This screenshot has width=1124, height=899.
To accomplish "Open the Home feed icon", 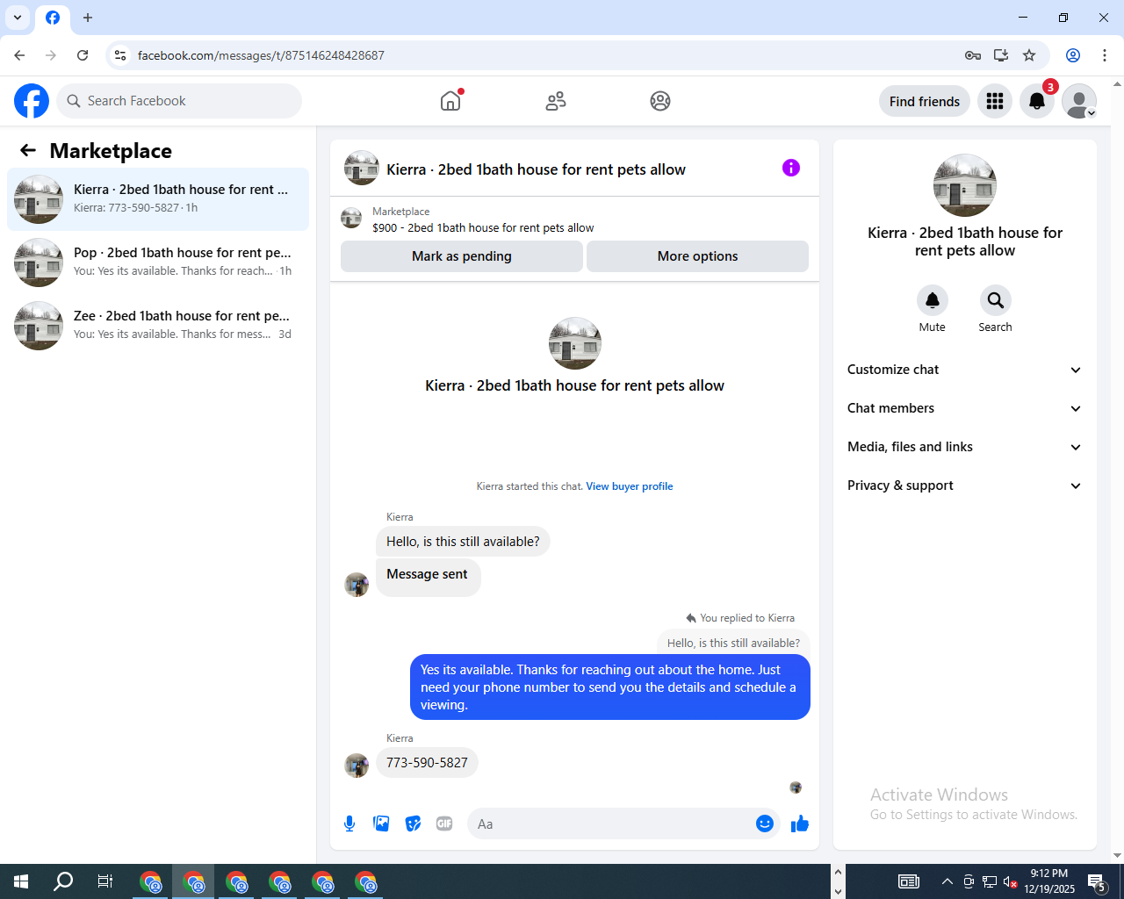I will 450,101.
